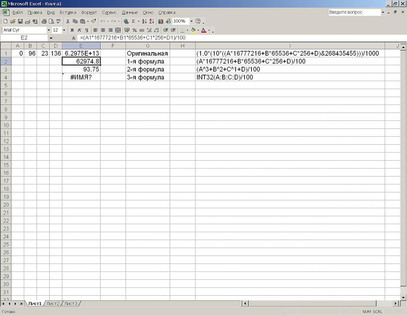Open Print Preview
Viewport: 407px width, 316px height.
[51, 21]
